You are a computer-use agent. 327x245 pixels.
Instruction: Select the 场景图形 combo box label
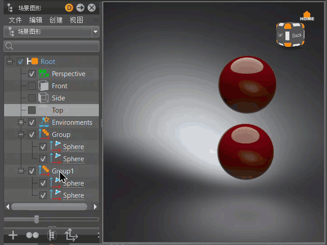[29, 32]
